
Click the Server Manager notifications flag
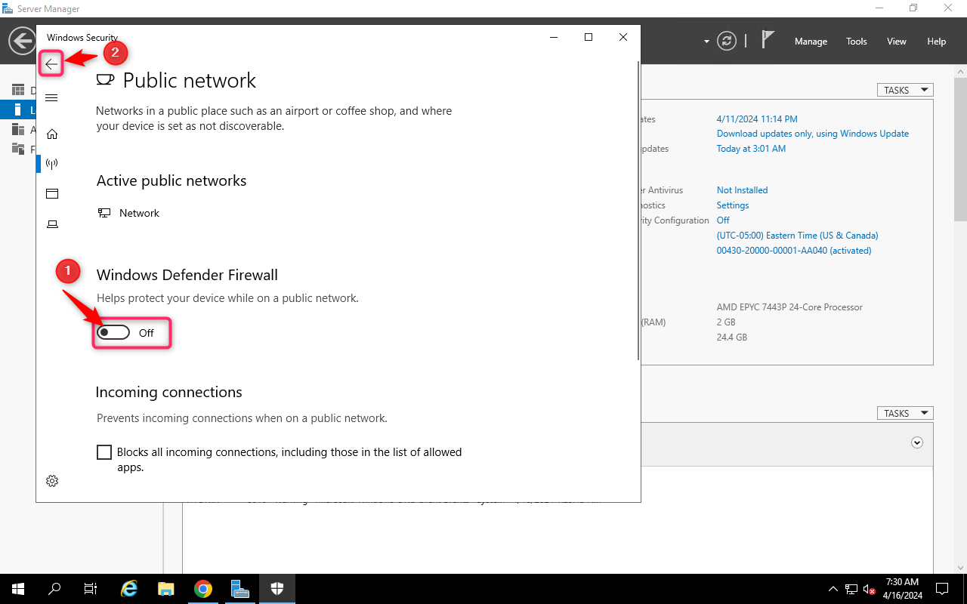pos(768,40)
